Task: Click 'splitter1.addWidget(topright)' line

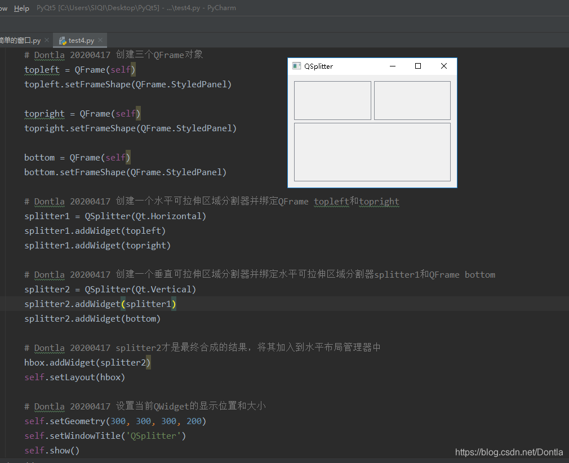Action: click(97, 246)
